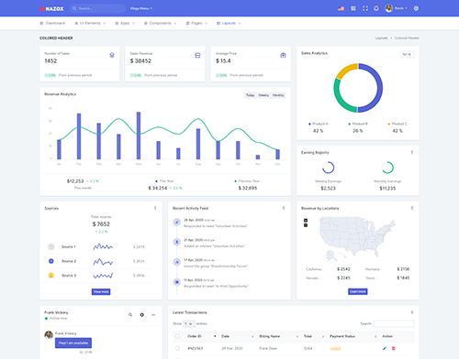The image size is (459, 359).
Task: Click the Sales Revenue store icon
Action: pos(197,55)
